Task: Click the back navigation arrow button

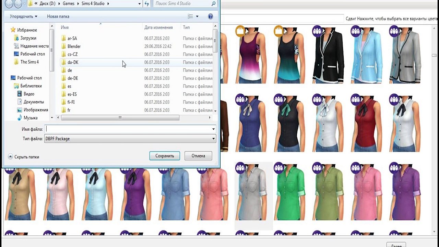Action: (x=9, y=4)
